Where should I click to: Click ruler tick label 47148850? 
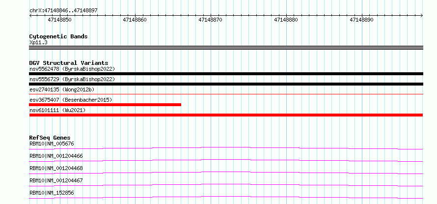[x=59, y=20]
